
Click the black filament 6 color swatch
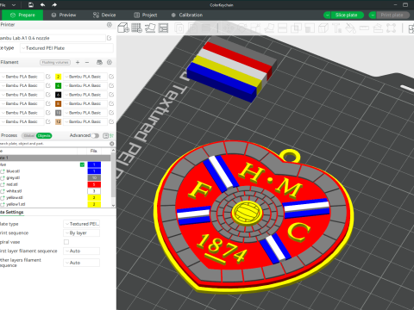point(58,95)
